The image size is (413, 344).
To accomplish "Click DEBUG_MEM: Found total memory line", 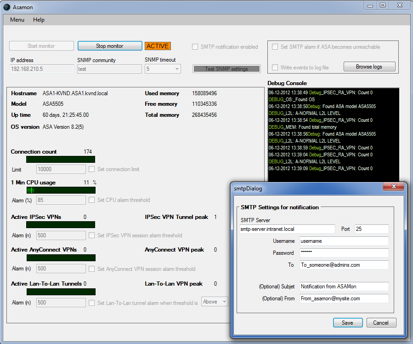I will click(x=302, y=127).
